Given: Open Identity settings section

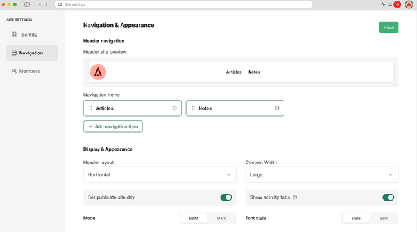Looking at the screenshot, I should [x=33, y=35].
